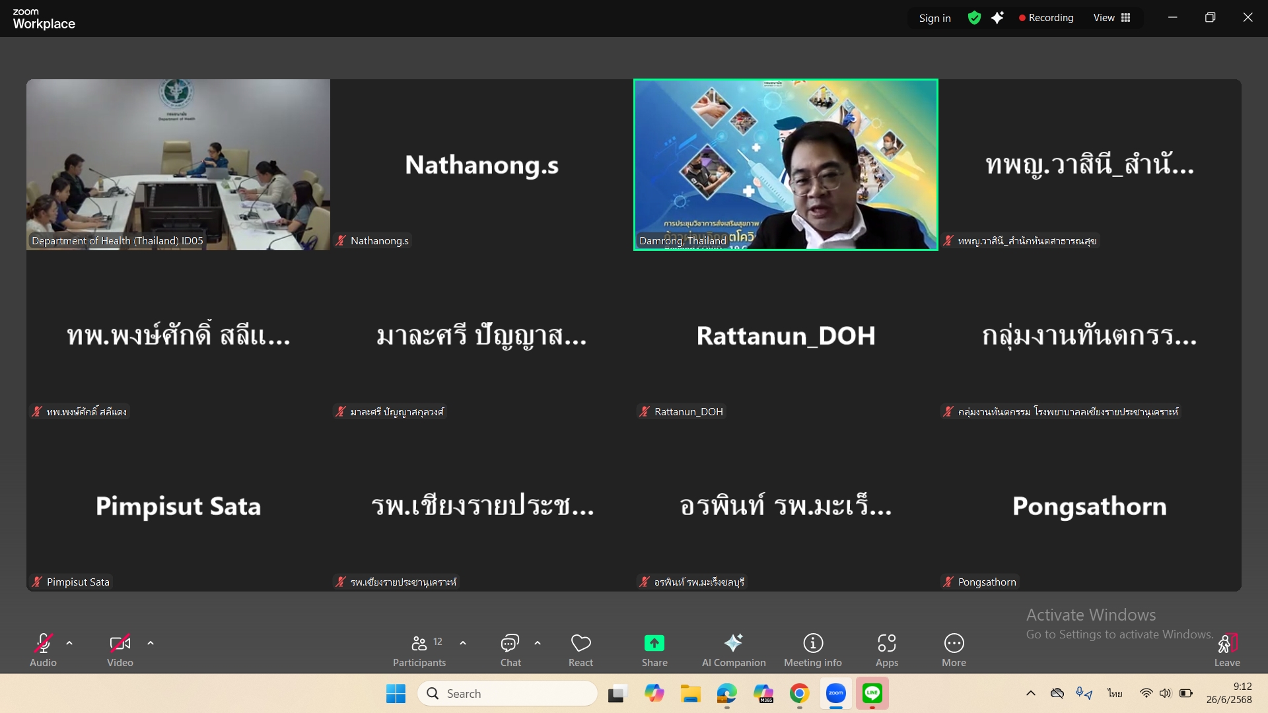This screenshot has width=1268, height=713.
Task: Start camera with Video button
Action: click(x=120, y=650)
